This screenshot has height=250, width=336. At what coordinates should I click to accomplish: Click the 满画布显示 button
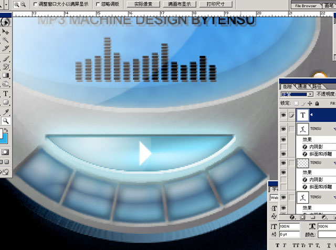(x=180, y=4)
